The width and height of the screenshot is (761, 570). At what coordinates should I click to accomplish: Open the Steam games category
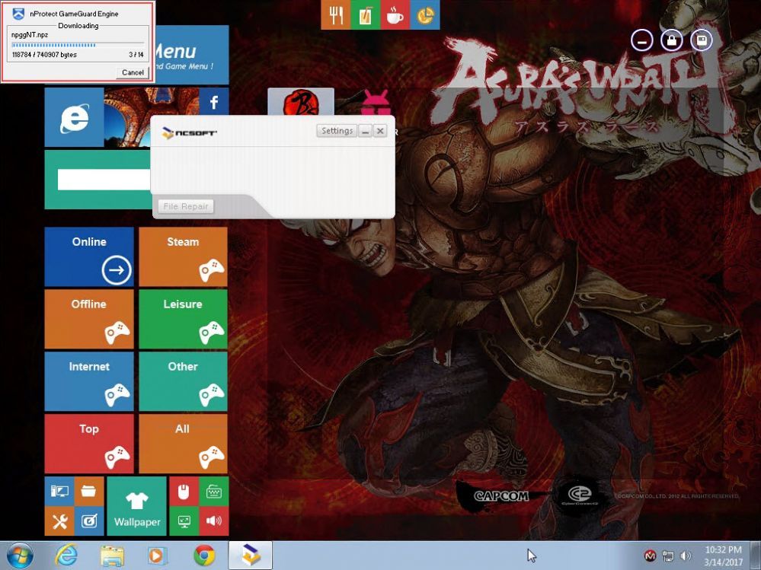(183, 257)
